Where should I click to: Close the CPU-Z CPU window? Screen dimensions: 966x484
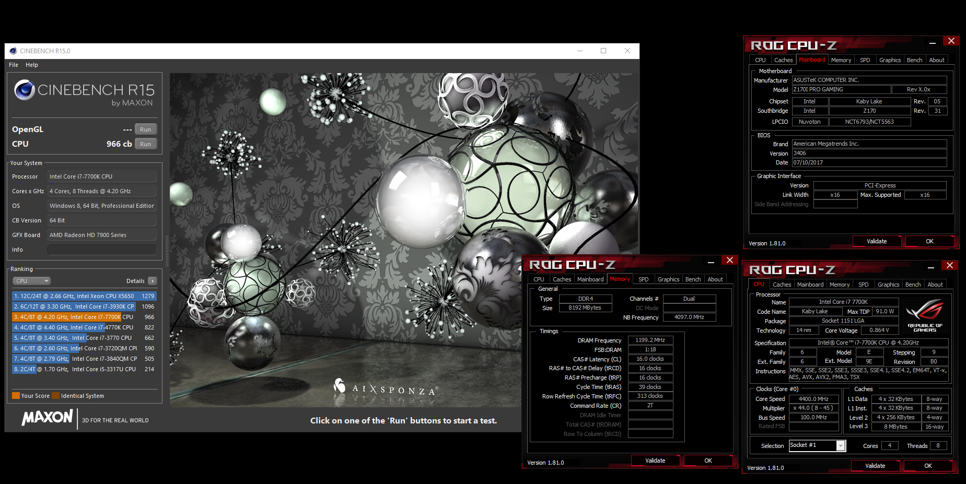949,265
